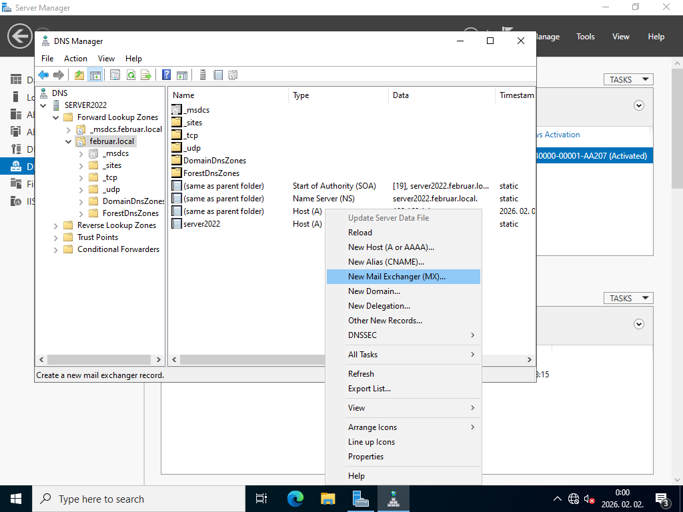Click the Properties toolbar icon
This screenshot has height=512, width=683.
point(115,75)
